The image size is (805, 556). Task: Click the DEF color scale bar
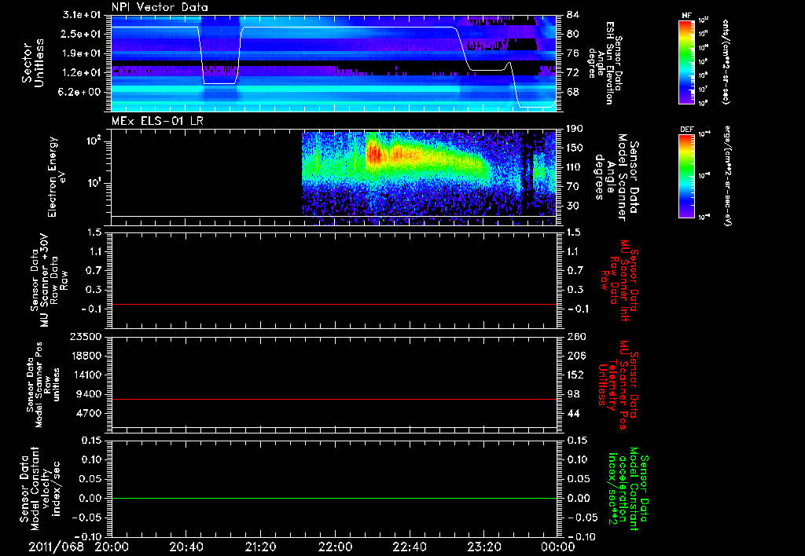click(687, 176)
